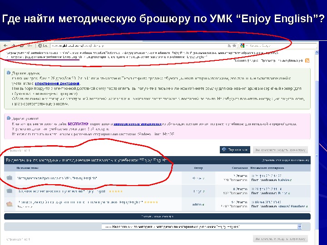This screenshot has height=245, width=327.
Task: Click the greyed new-topic button above table
Action: point(280,150)
